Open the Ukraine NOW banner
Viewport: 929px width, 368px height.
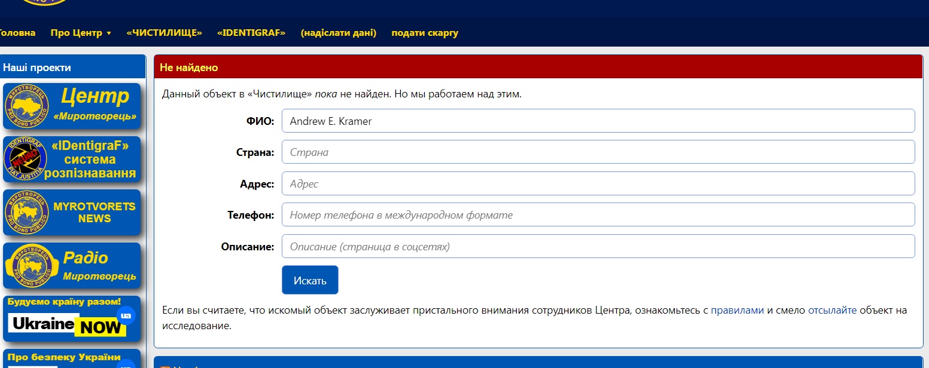pyautogui.click(x=72, y=318)
